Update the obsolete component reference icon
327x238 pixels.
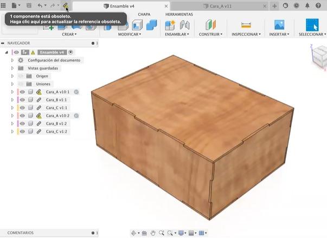point(66,5)
